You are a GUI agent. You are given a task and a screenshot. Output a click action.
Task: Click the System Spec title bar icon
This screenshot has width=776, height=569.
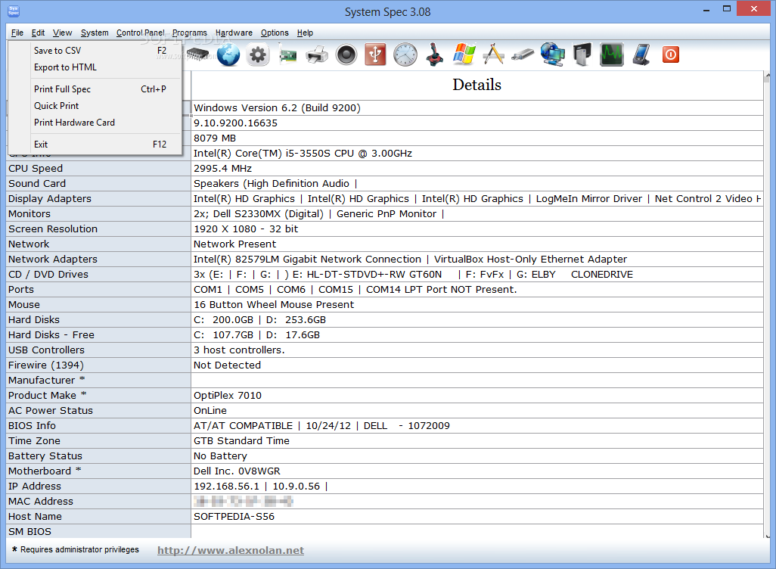(x=14, y=11)
